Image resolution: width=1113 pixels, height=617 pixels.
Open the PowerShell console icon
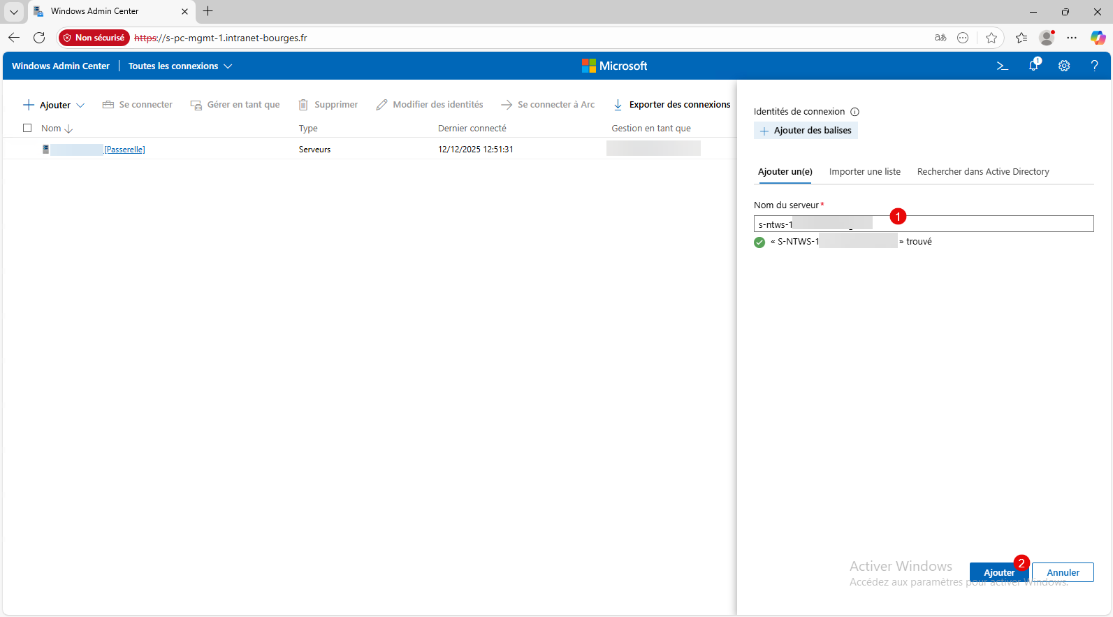(x=1002, y=66)
